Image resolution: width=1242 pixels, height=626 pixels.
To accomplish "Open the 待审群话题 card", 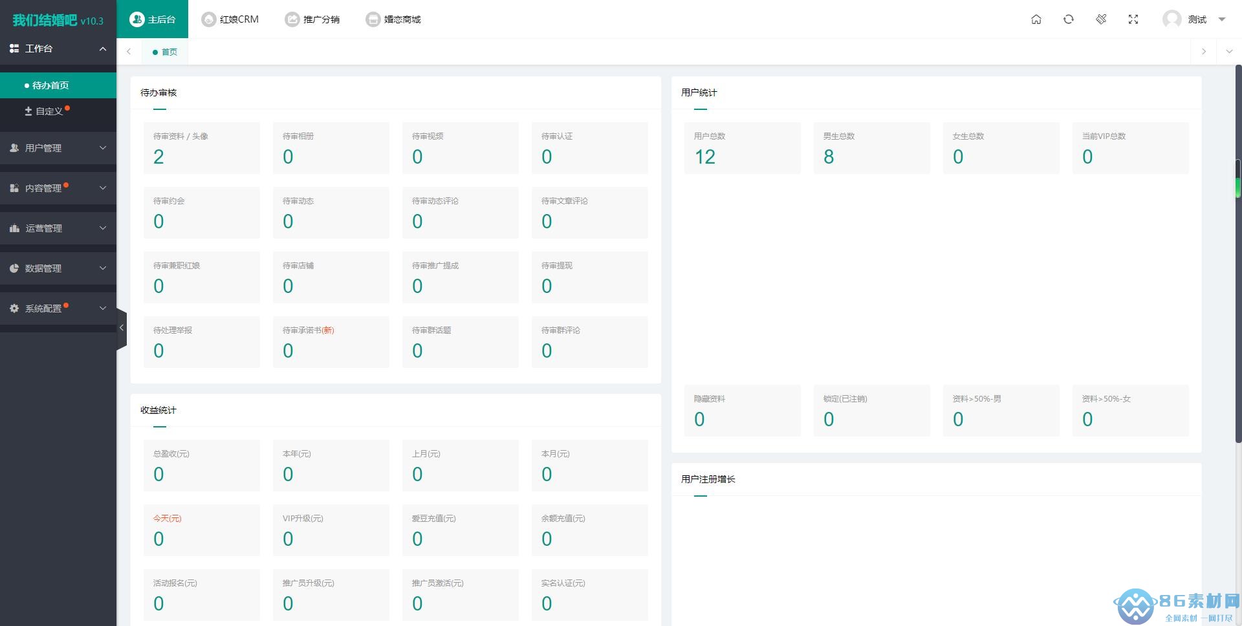I will 461,342.
